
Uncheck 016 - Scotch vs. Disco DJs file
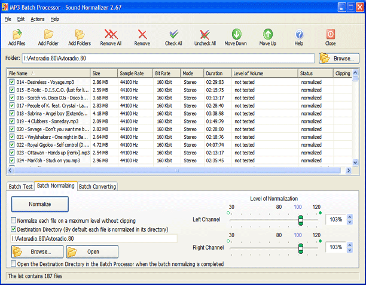point(12,98)
